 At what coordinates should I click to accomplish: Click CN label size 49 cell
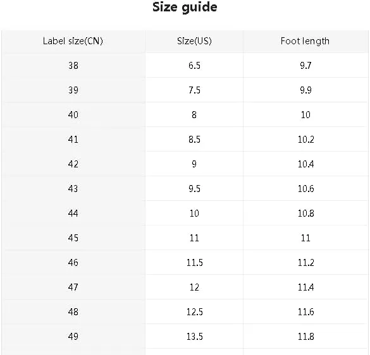(x=73, y=337)
